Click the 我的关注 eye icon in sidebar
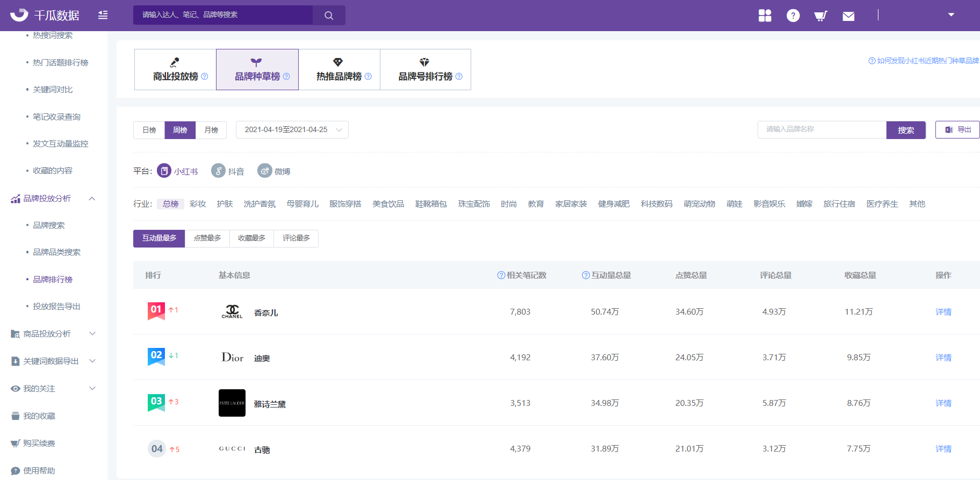The width and height of the screenshot is (980, 480). tap(16, 389)
